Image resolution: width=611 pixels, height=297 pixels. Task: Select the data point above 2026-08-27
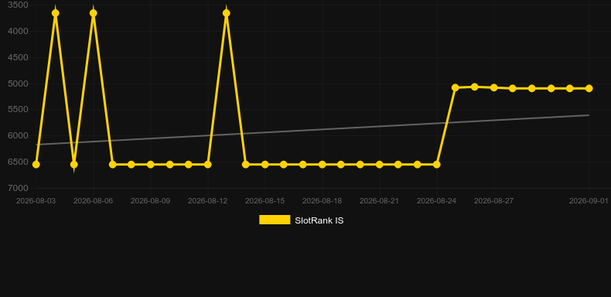[x=493, y=87]
